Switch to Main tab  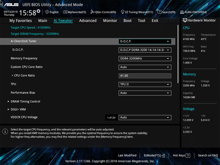pos(43,21)
